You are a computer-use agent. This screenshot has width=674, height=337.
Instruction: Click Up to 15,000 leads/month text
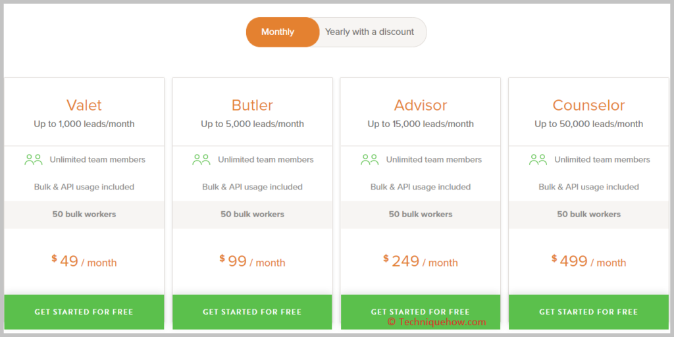421,124
